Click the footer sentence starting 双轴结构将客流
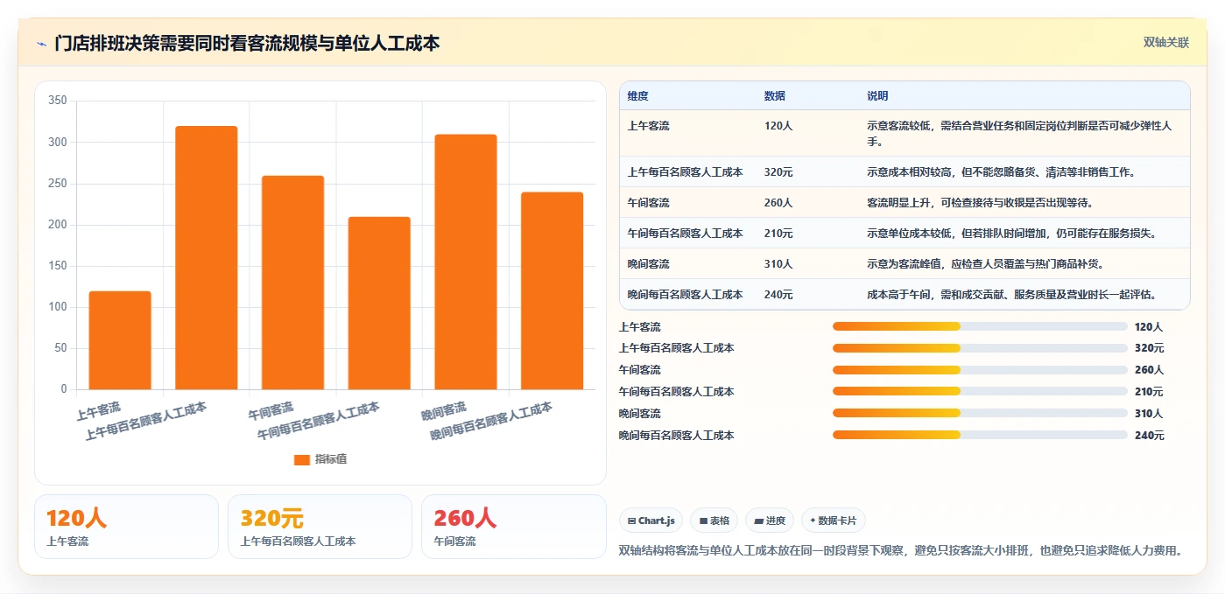The height and width of the screenshot is (594, 1225). [901, 551]
